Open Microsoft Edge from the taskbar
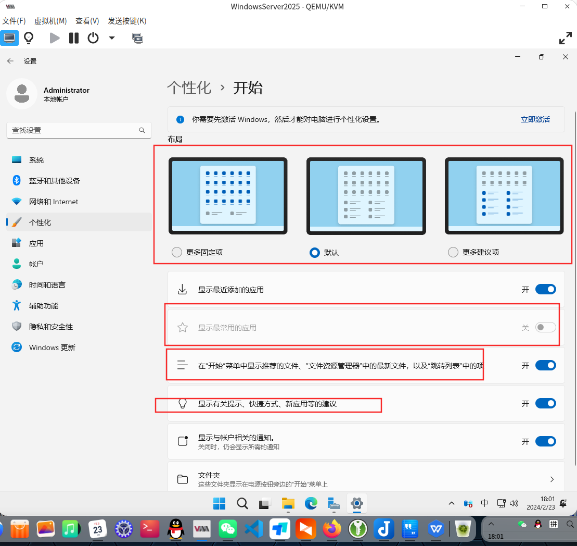577x546 pixels. (x=311, y=503)
